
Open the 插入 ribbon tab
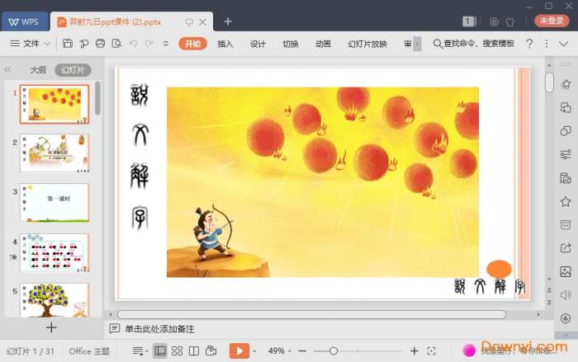225,44
